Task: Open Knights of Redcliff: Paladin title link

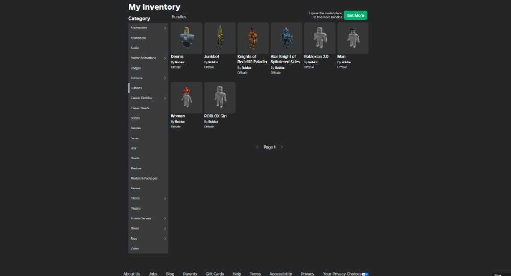Action: (252, 59)
